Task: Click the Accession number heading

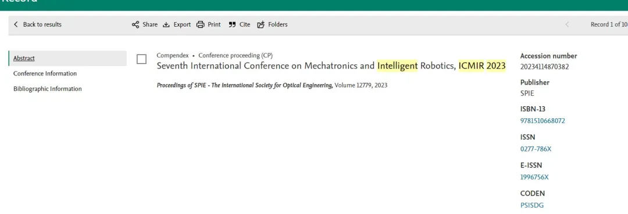Action: (x=549, y=56)
